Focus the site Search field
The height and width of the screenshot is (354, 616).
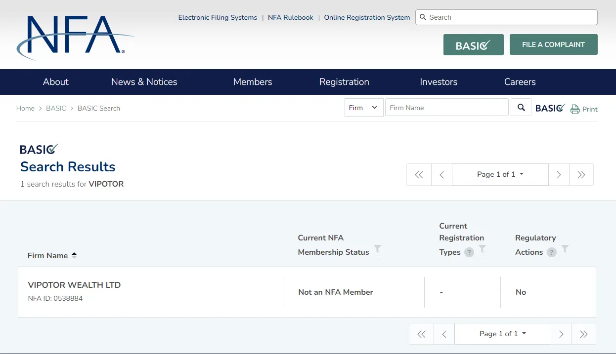coord(506,17)
